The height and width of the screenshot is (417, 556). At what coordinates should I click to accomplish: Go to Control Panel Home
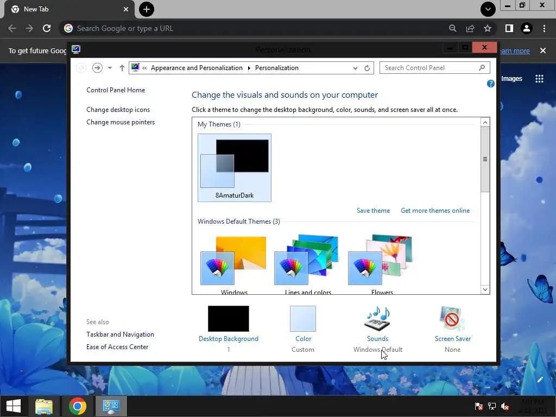tap(116, 90)
